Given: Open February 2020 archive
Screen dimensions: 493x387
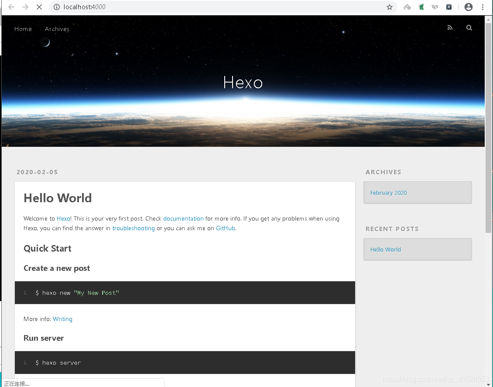Looking at the screenshot, I should click(x=388, y=193).
